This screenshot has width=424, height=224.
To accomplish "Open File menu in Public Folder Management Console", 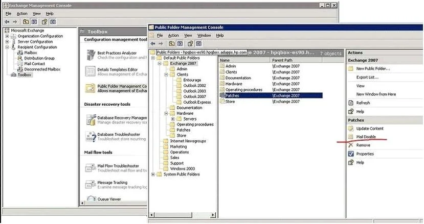I will click(x=160, y=35).
